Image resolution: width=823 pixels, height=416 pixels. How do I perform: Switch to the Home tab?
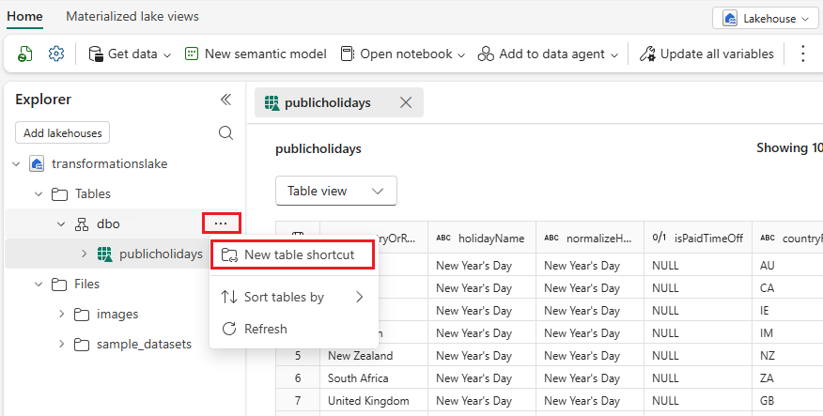pos(24,17)
